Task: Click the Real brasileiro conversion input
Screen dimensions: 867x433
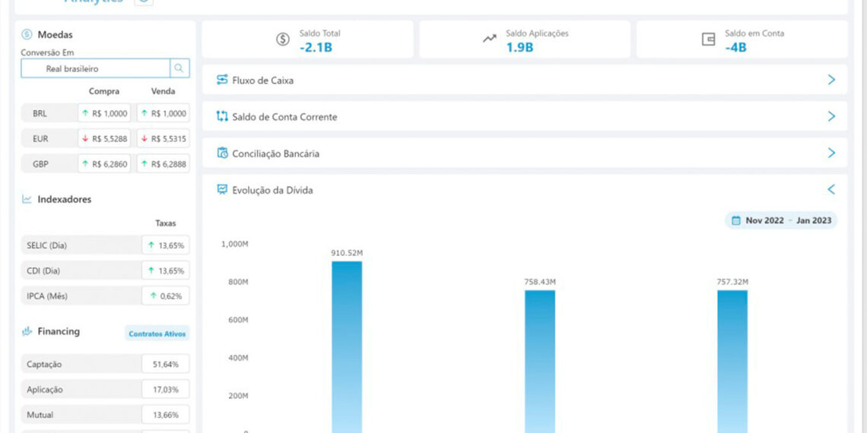Action: (x=95, y=68)
